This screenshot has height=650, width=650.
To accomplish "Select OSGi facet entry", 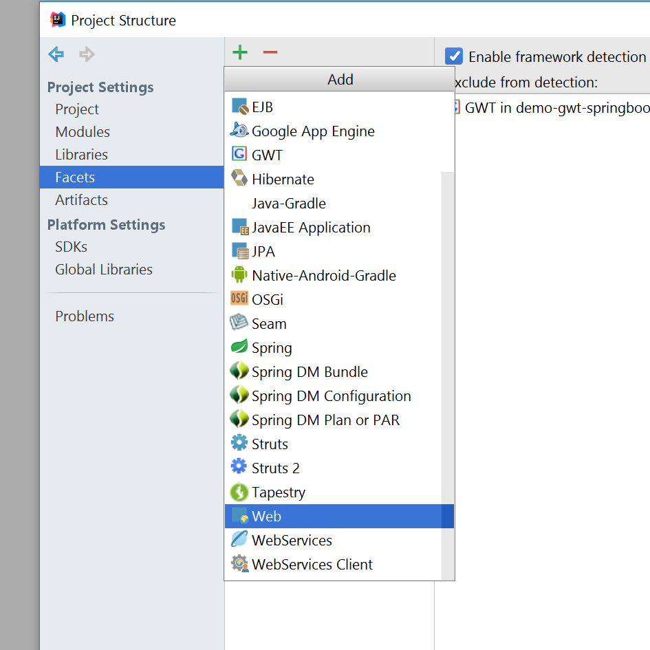I will point(334,299).
